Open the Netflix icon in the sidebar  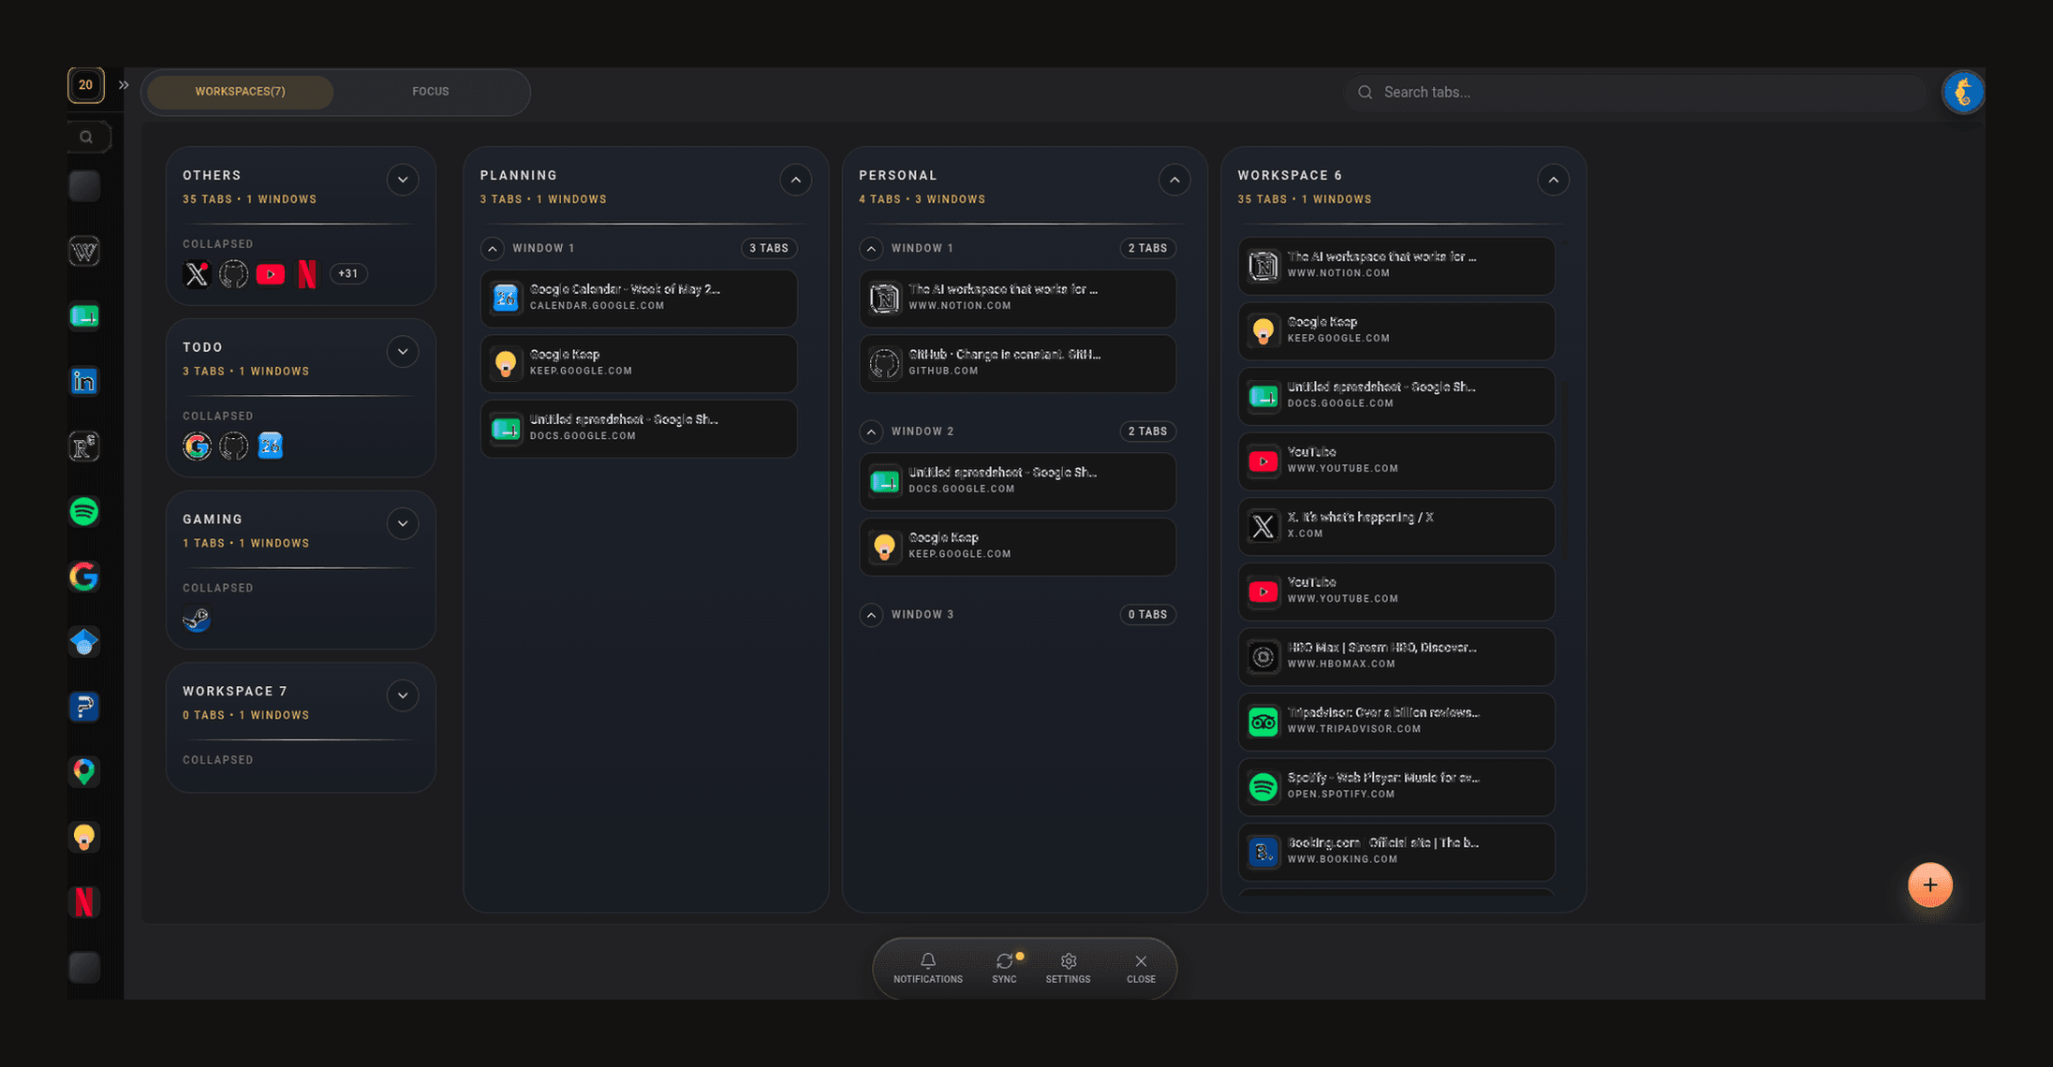(84, 901)
